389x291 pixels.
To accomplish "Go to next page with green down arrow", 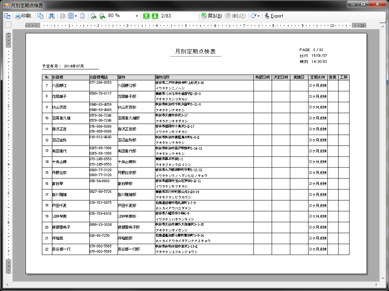I will click(155, 16).
